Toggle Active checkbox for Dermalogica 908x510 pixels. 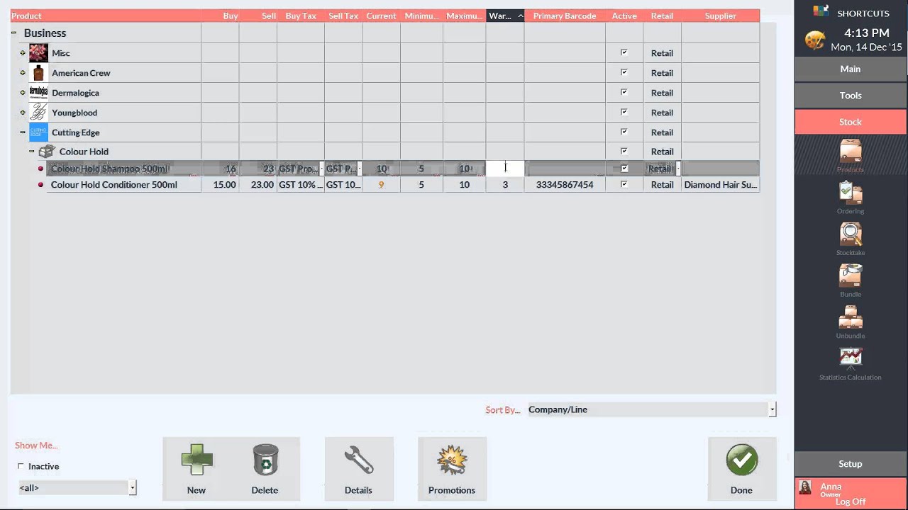click(x=624, y=92)
